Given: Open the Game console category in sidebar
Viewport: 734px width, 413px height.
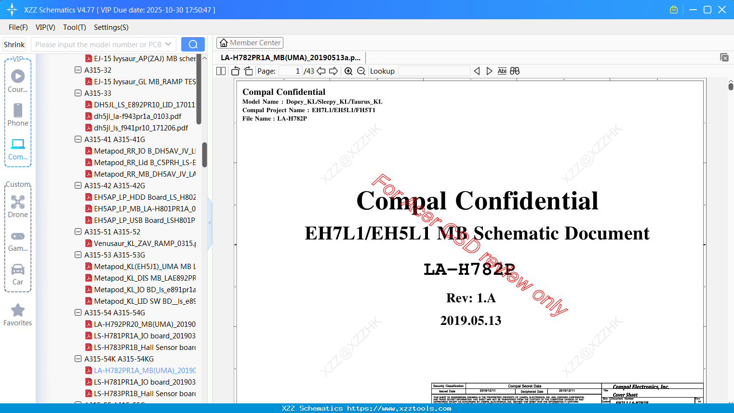Looking at the screenshot, I should pos(18,241).
